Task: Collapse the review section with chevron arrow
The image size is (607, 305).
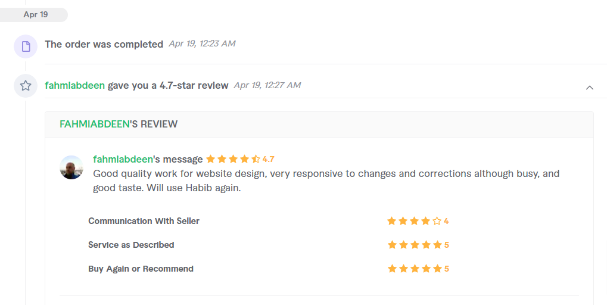Action: click(590, 88)
